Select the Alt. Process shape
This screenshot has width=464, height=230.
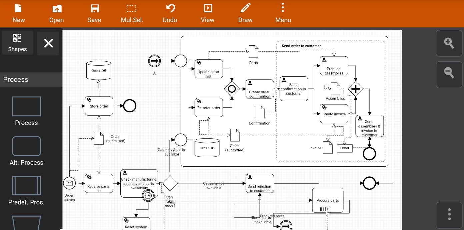coord(26,146)
